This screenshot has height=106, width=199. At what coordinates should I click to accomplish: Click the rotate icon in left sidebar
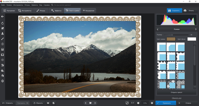pos(3,23)
